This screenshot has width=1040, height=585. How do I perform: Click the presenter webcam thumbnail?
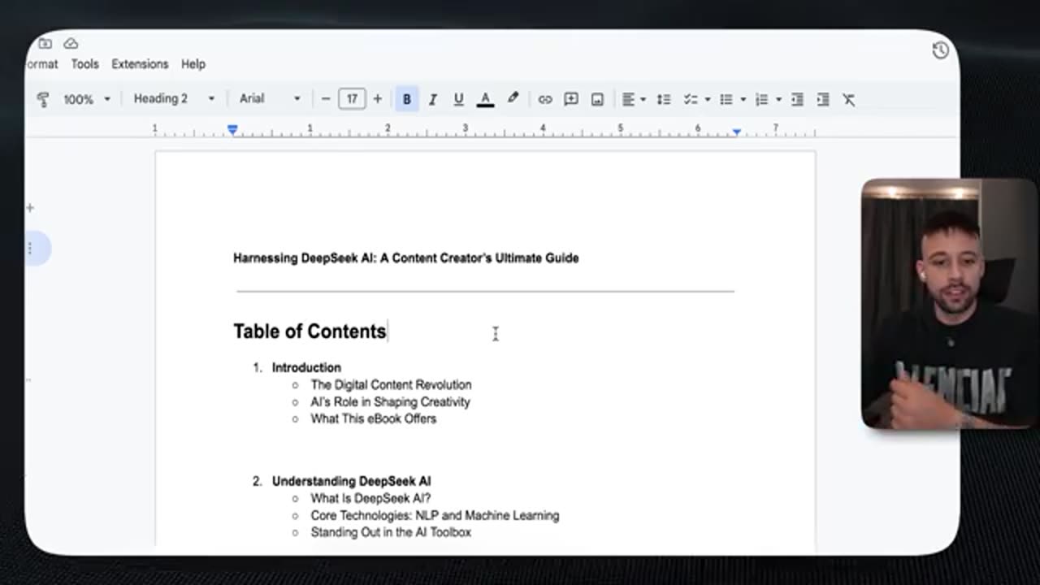pos(948,303)
